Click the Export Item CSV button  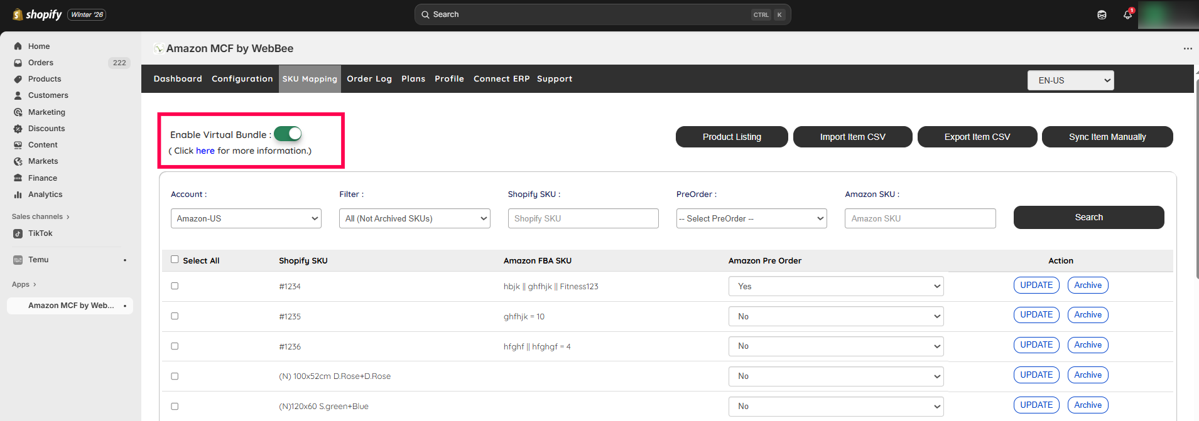[x=977, y=137]
